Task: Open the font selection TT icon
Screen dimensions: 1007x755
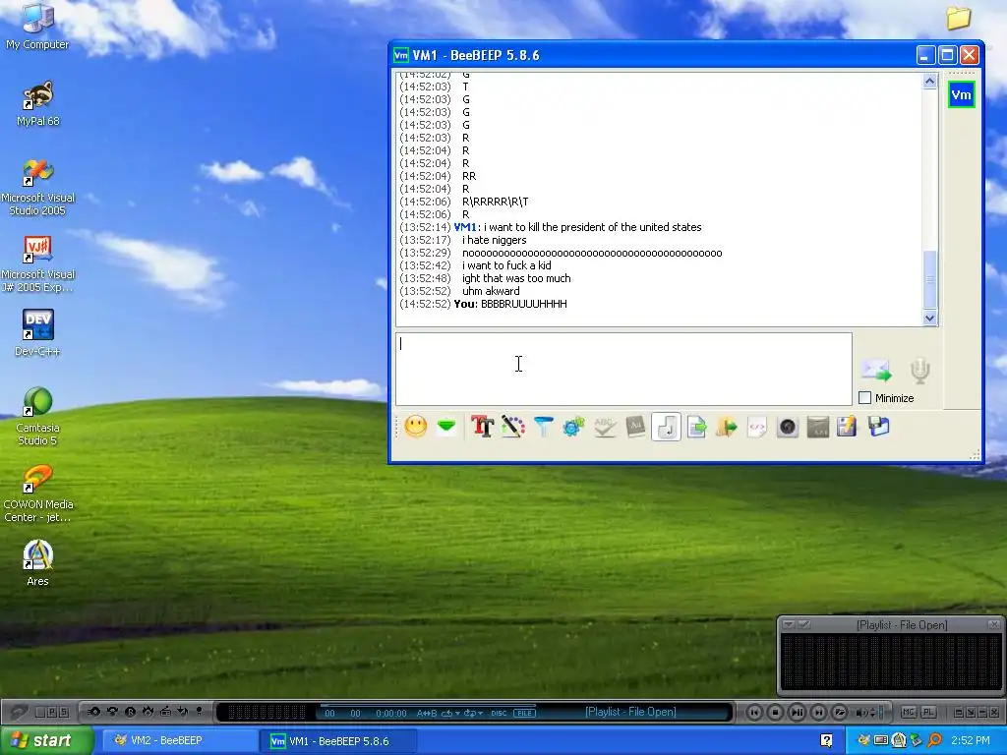Action: (482, 427)
